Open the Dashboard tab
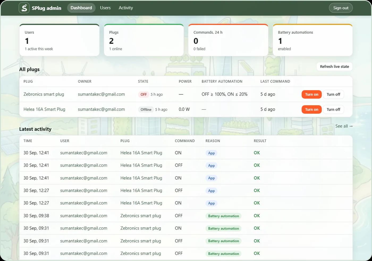Image resolution: width=372 pixels, height=261 pixels. (81, 8)
